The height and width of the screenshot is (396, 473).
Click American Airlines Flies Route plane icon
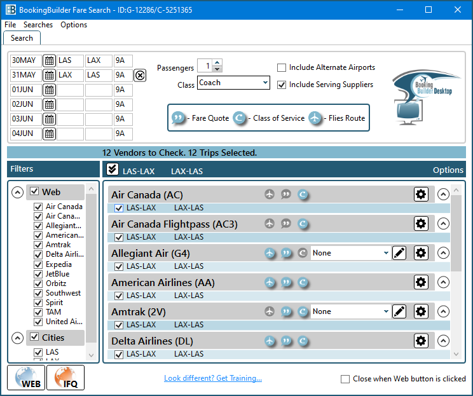coord(270,282)
